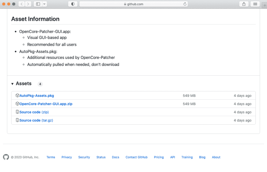Open the Privacy footer link

(66, 157)
